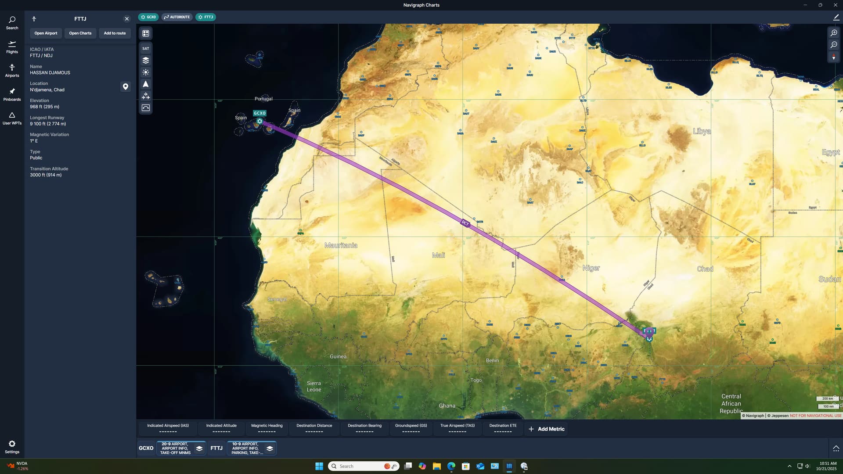Add a new flight metric

pyautogui.click(x=546, y=429)
